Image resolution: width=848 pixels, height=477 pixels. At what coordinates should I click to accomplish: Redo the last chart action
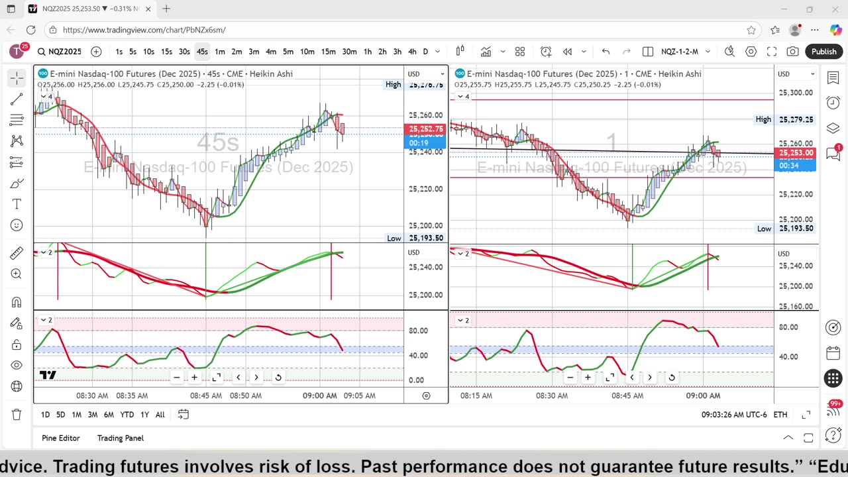(x=627, y=52)
